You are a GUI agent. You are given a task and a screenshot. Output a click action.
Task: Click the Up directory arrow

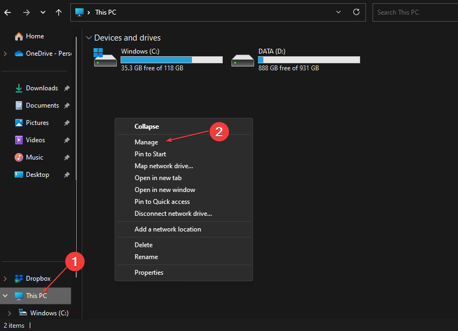click(58, 12)
